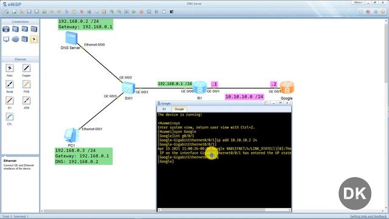Click the Print toolbar icon
The image size is (389, 219).
point(44,12)
